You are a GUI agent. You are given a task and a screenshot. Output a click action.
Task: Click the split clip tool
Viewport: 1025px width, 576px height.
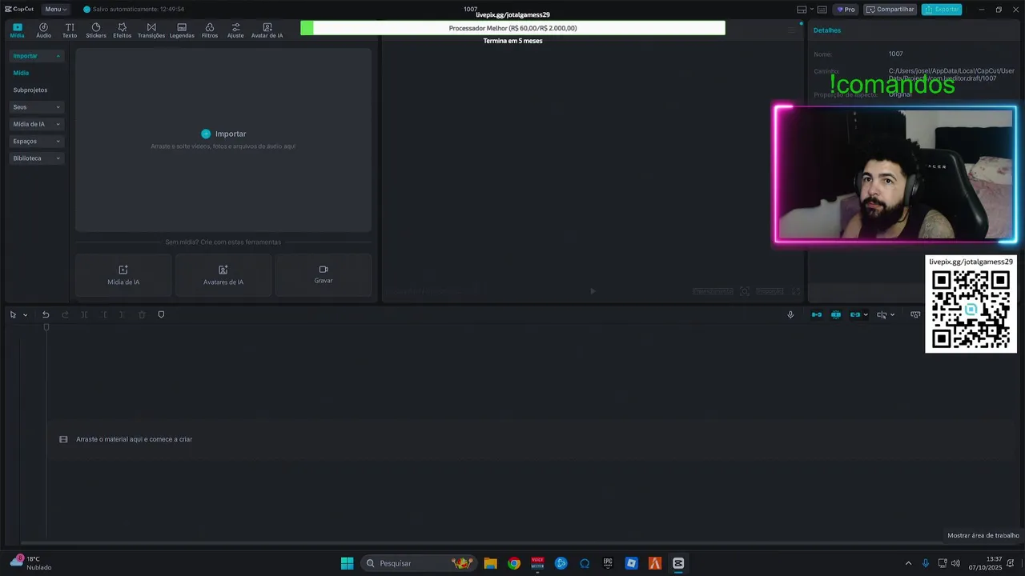(84, 314)
